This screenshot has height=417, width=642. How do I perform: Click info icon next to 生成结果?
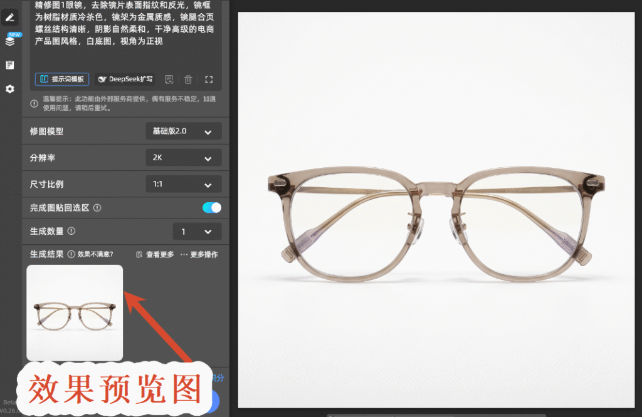71,254
